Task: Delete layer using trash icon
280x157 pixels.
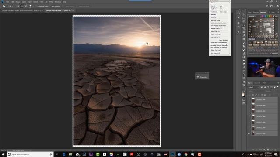Action: click(275, 150)
